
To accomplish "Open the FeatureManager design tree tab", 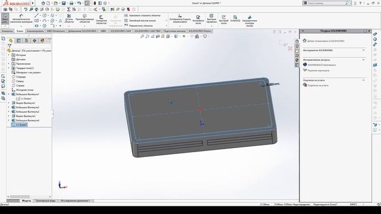I will (11, 40).
